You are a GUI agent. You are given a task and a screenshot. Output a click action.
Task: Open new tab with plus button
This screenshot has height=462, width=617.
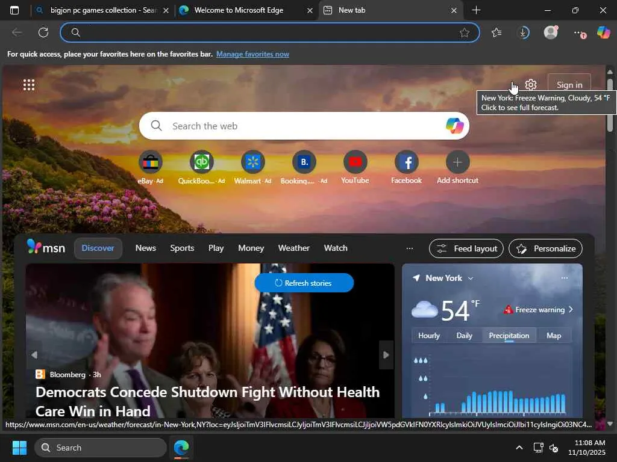[x=476, y=10]
